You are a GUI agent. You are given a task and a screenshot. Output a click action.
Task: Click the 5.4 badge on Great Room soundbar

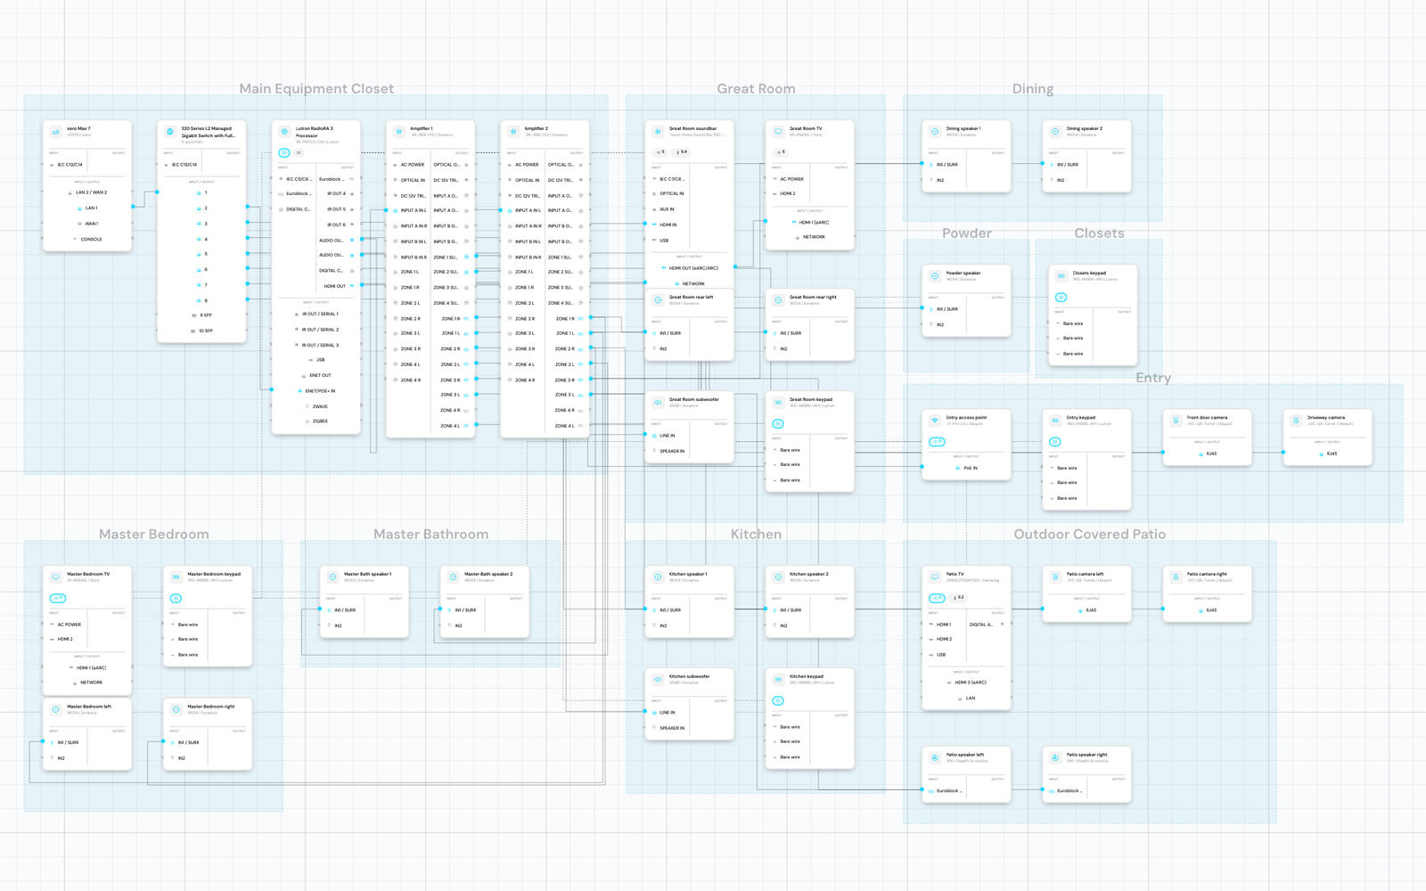682,152
